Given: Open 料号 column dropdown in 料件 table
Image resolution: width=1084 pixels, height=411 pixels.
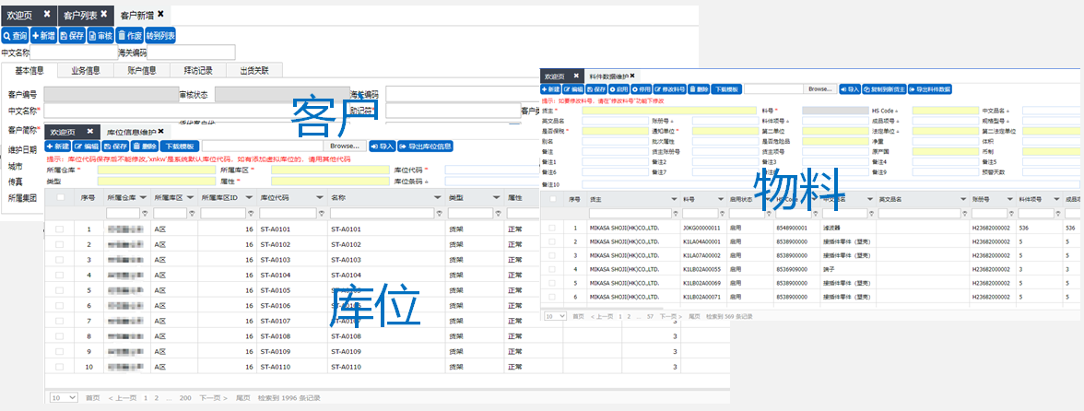Looking at the screenshot, I should pyautogui.click(x=720, y=198).
